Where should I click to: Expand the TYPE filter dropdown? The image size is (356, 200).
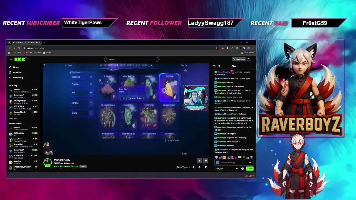tap(82, 93)
